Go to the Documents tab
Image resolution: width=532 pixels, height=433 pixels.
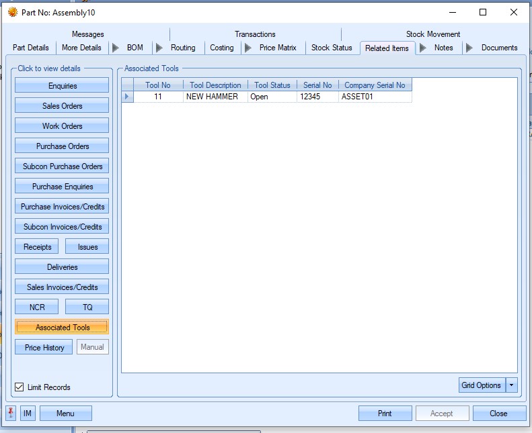coord(499,48)
